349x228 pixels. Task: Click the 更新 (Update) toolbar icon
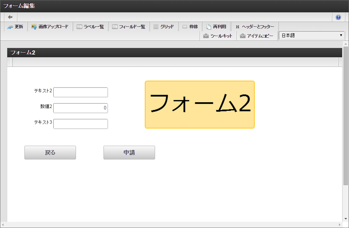tap(15, 26)
